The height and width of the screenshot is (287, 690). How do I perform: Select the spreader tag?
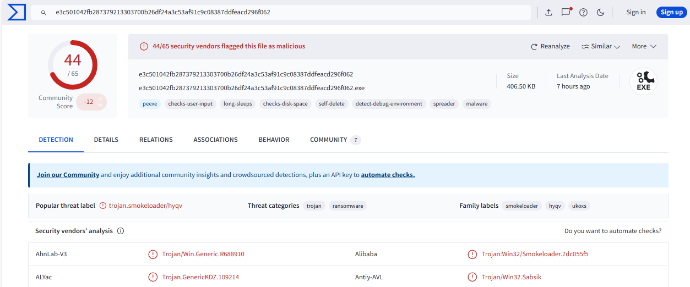pos(444,103)
